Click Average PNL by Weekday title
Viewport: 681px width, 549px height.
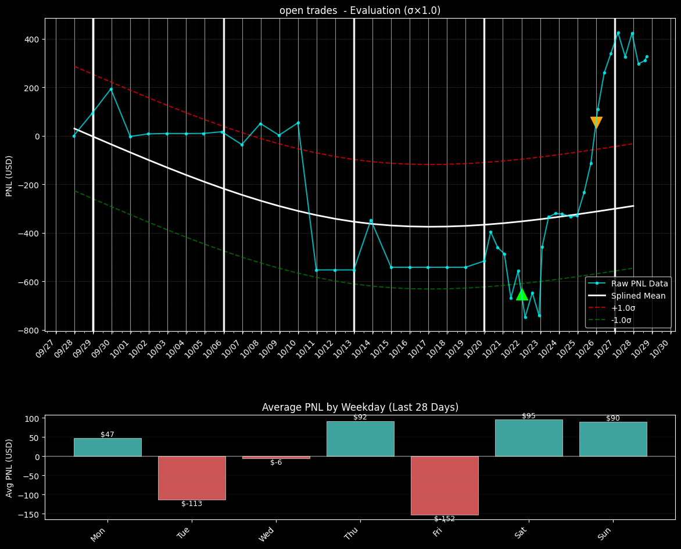[360, 407]
